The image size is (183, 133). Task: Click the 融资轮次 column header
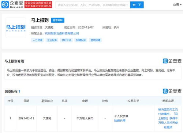point(47,101)
